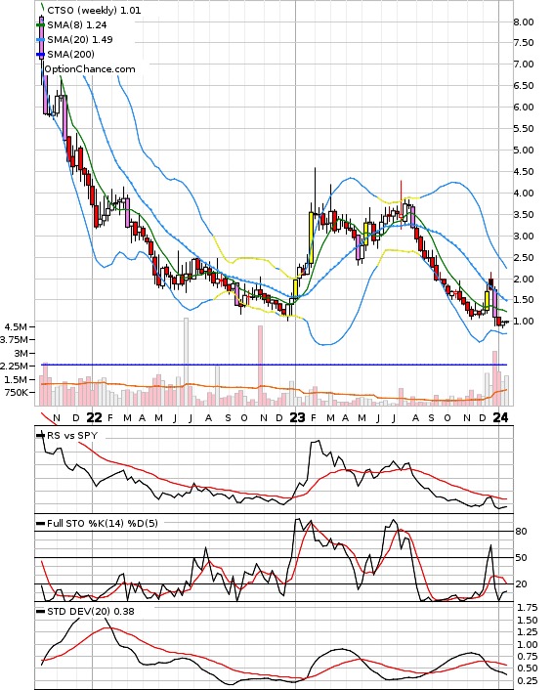Click the yellow candlestick in early February 2023
The height and width of the screenshot is (690, 553).
312,238
